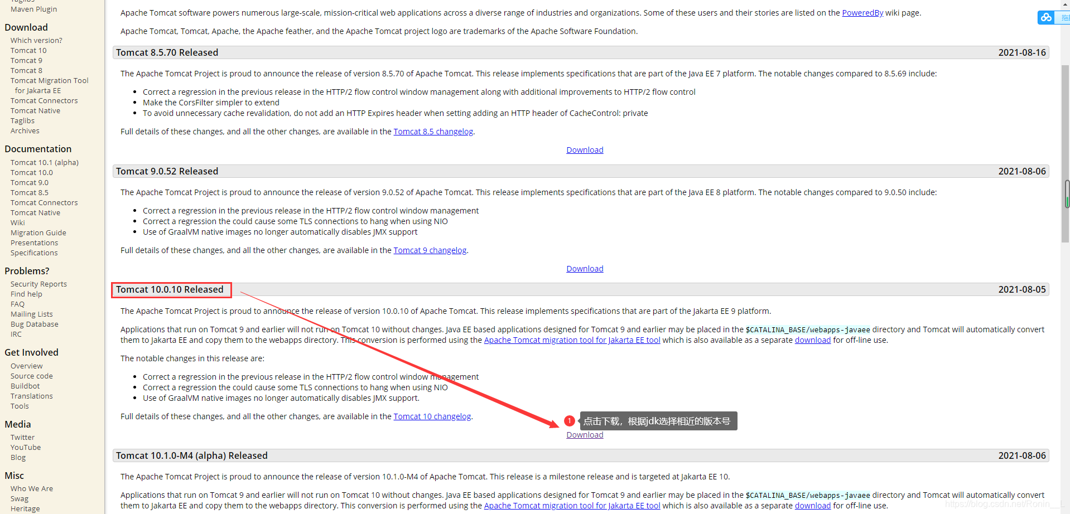Open the Taglibs download link
This screenshot has height=514, width=1070.
tap(22, 120)
